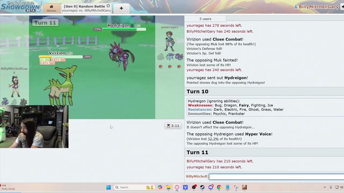Screen dimensions: 344x193
Task: Inspect Virizion's yellow HP bar
Action: pyautogui.click(x=61, y=57)
